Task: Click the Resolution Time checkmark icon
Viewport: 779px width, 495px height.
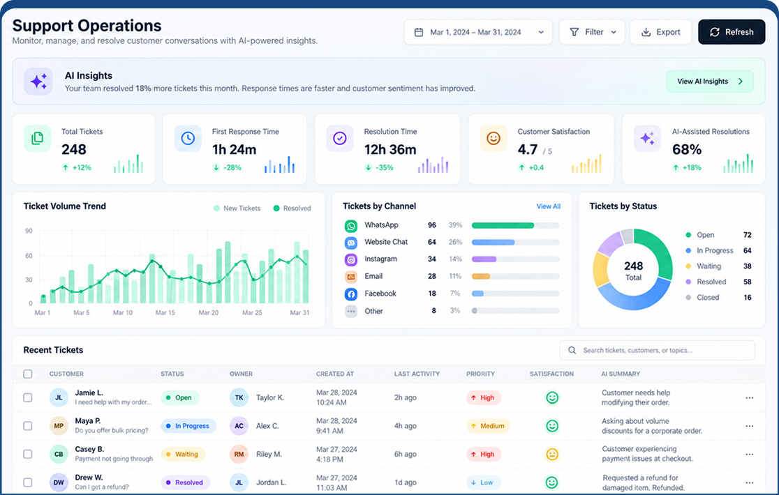Action: [340, 138]
